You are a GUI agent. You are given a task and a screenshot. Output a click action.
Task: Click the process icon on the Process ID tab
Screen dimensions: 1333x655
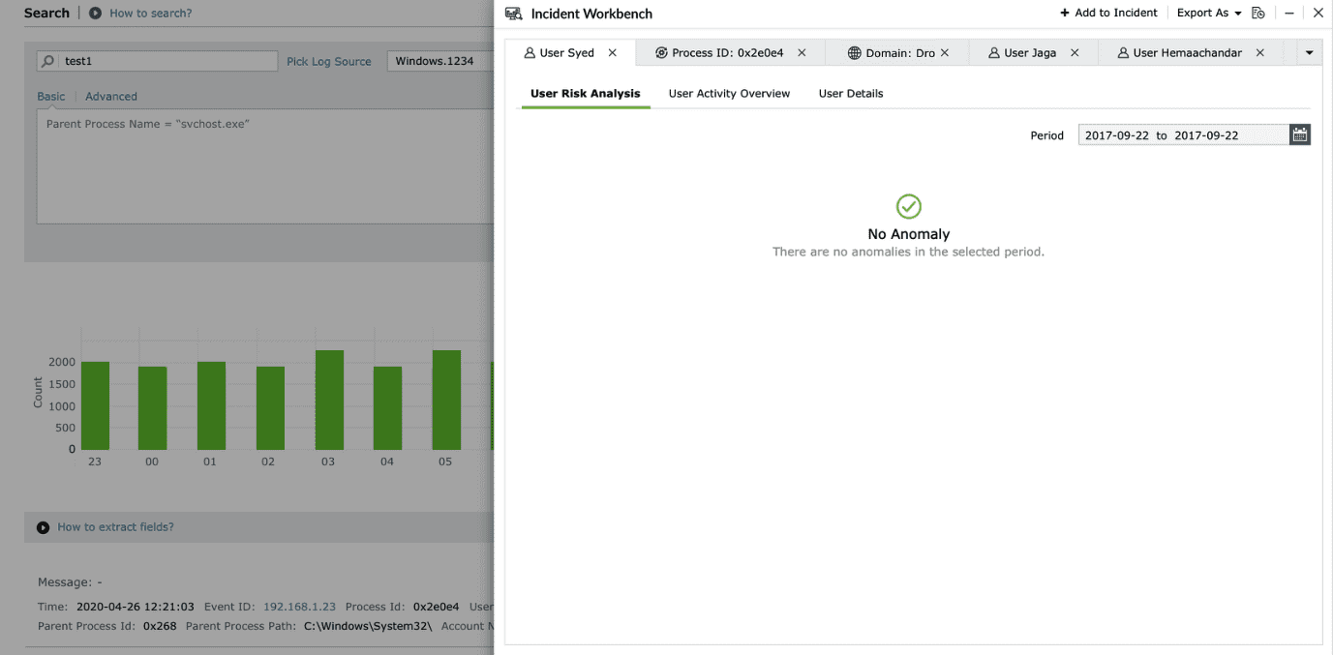659,52
